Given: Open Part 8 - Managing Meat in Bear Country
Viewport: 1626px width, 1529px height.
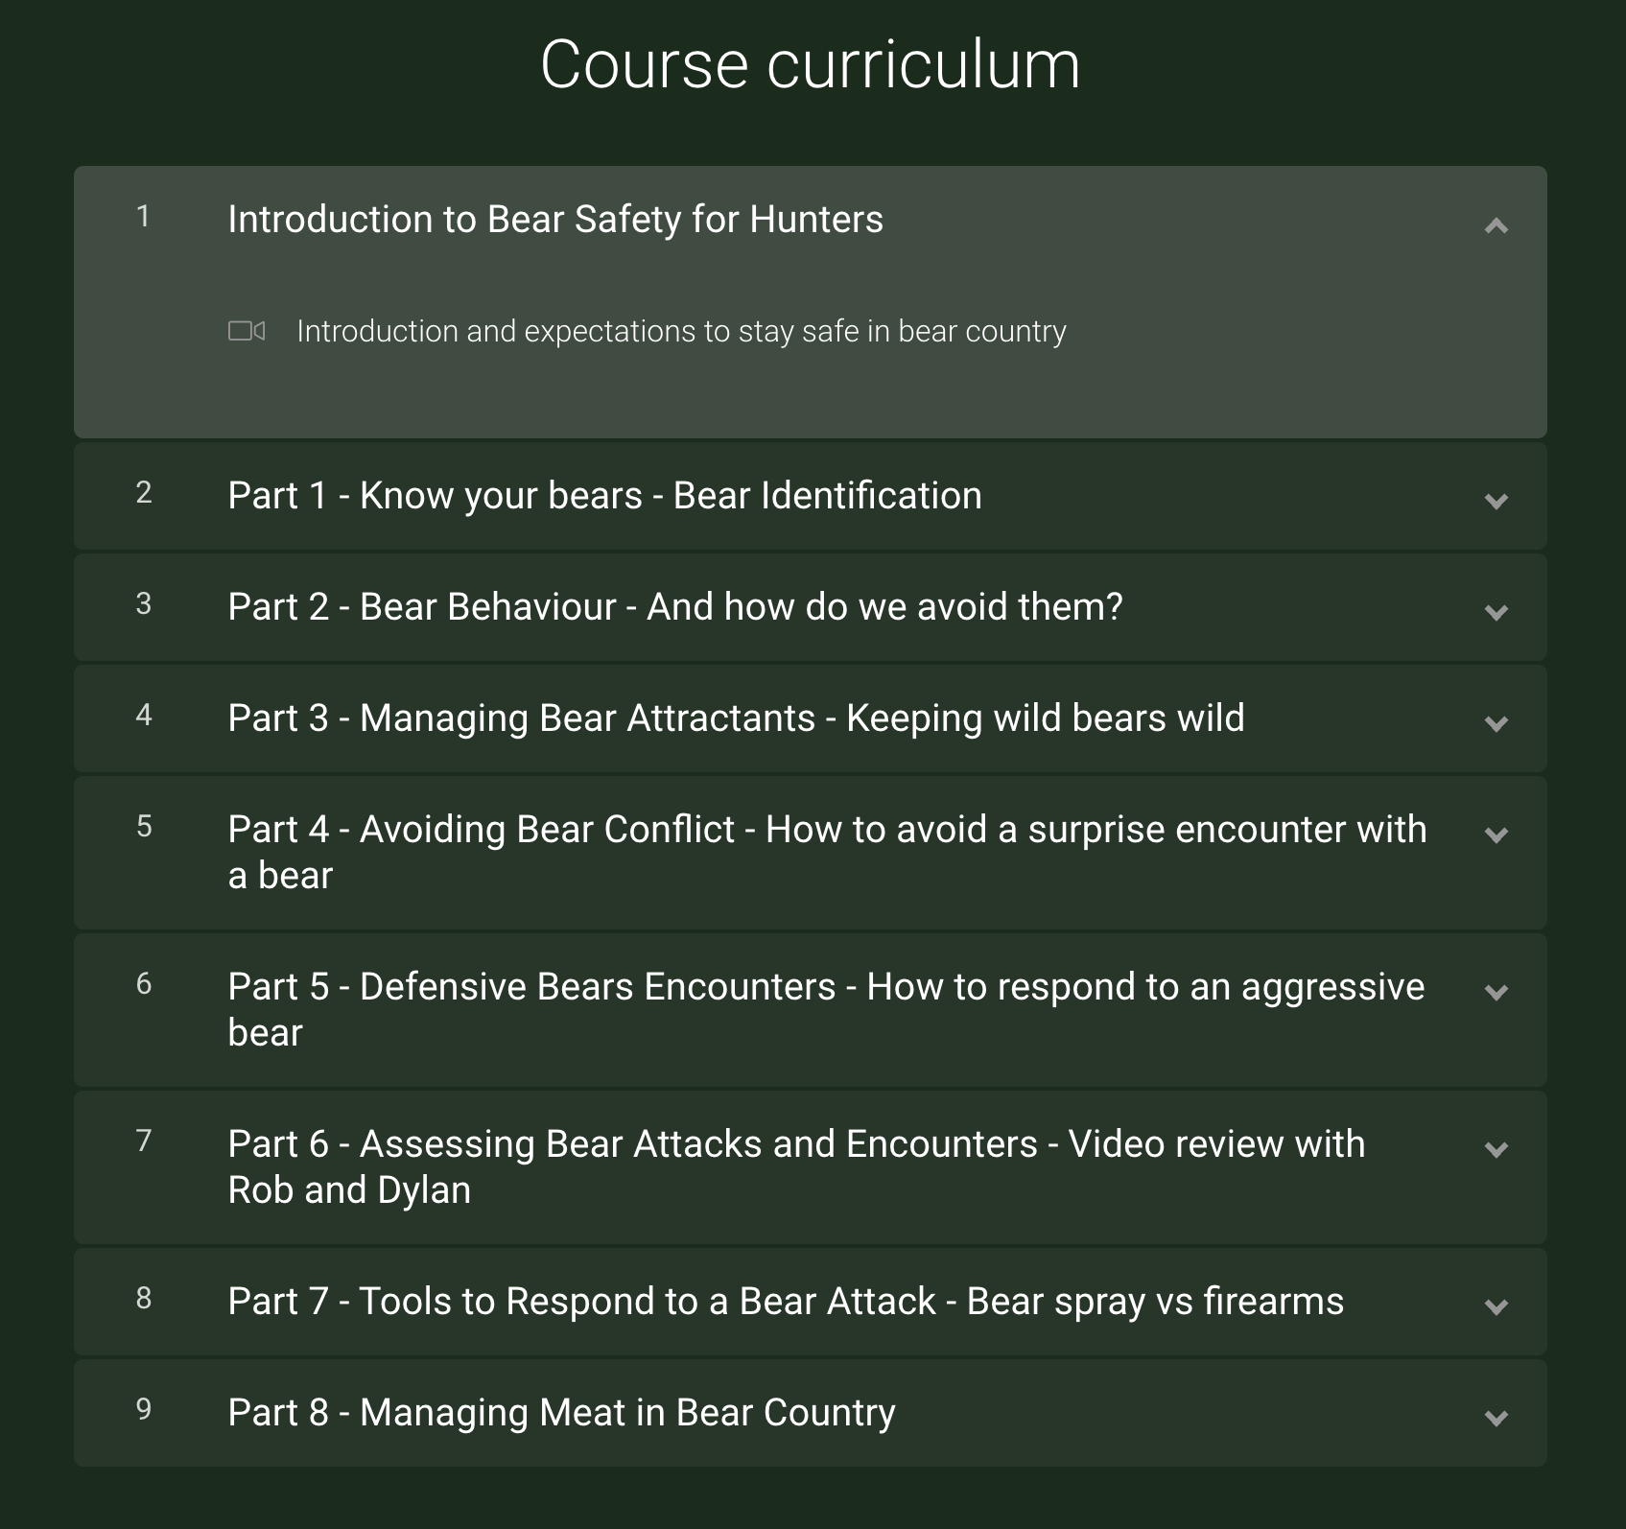Looking at the screenshot, I should click(561, 1413).
